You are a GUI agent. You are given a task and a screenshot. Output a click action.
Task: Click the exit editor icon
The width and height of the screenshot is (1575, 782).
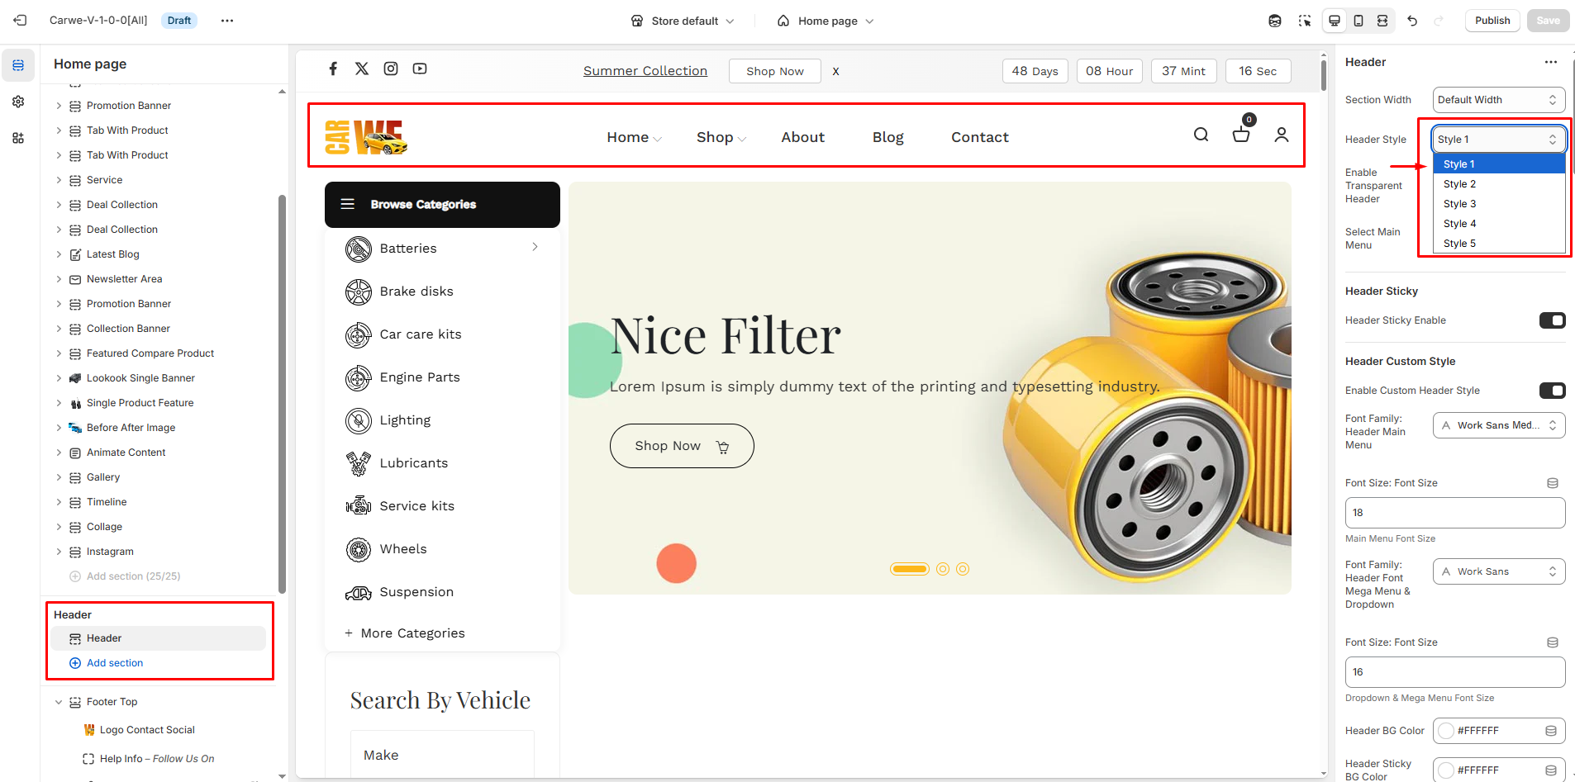(21, 21)
